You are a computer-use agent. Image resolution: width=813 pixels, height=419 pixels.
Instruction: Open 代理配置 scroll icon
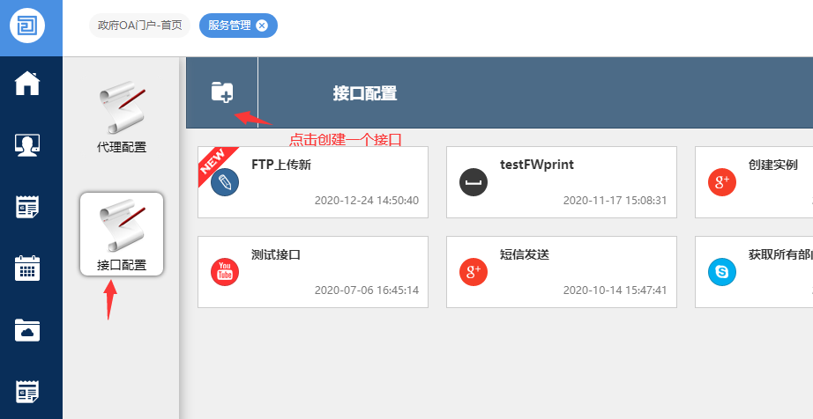(x=122, y=107)
